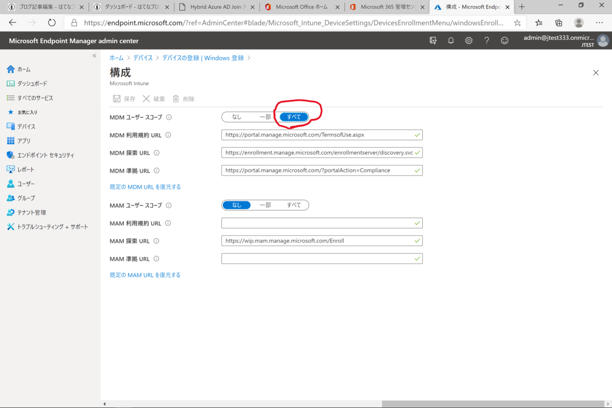Edit the MDM 探索 URL field
This screenshot has width=612, height=408.
coord(322,153)
